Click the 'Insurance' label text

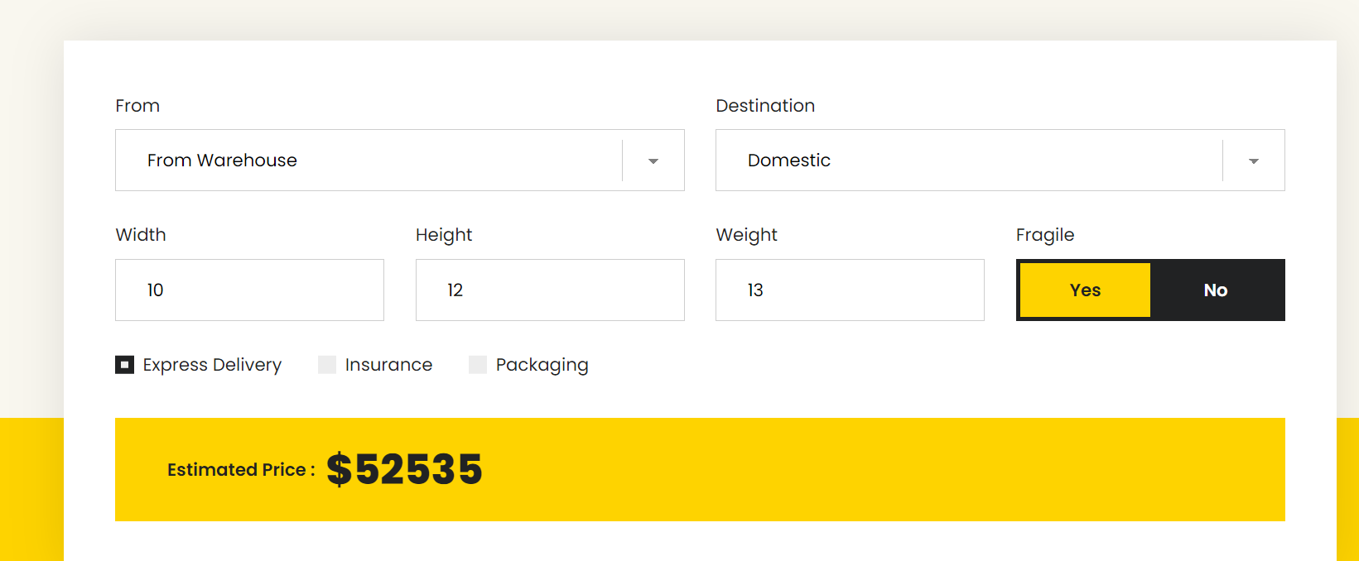click(x=388, y=365)
